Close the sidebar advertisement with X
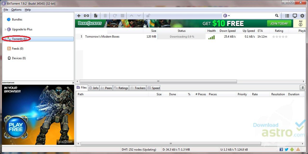 [x=73, y=83]
